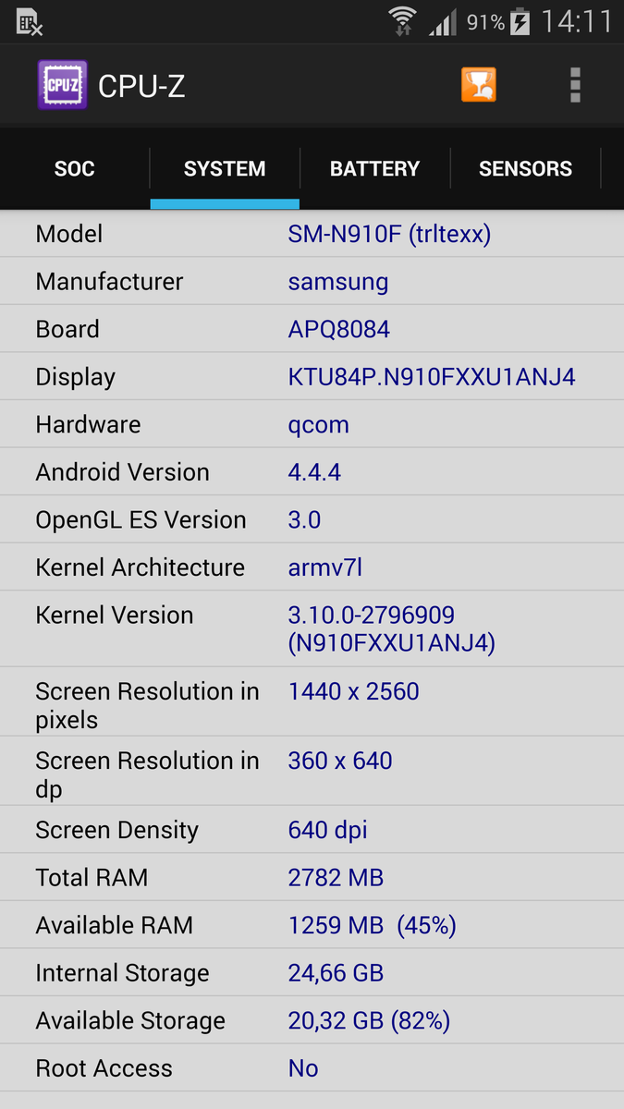The image size is (624, 1109).
Task: Tap the Screen Density 640 dpi row
Action: (312, 830)
